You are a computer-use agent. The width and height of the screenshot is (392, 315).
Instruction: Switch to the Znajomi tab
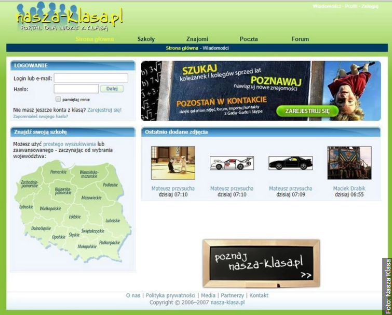pos(197,39)
